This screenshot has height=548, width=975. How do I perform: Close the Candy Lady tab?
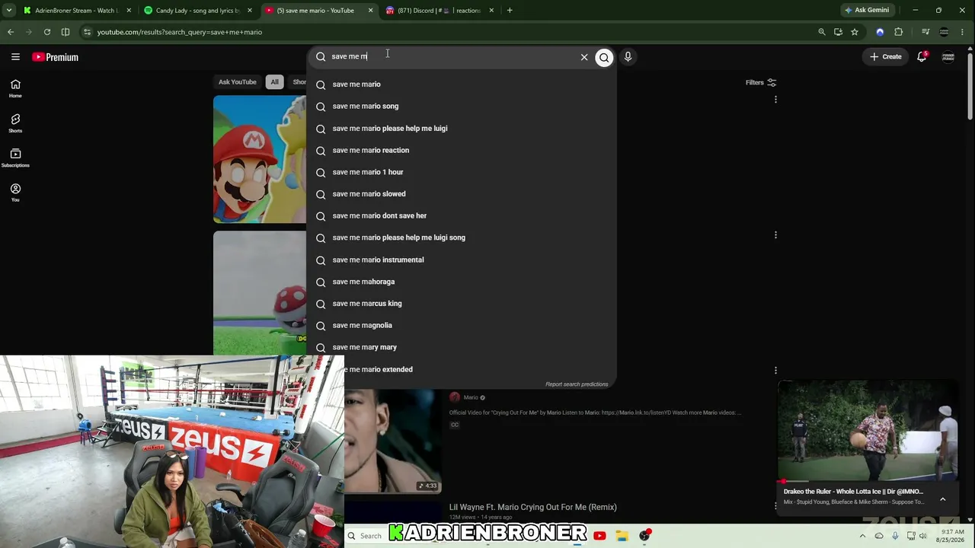click(x=249, y=11)
